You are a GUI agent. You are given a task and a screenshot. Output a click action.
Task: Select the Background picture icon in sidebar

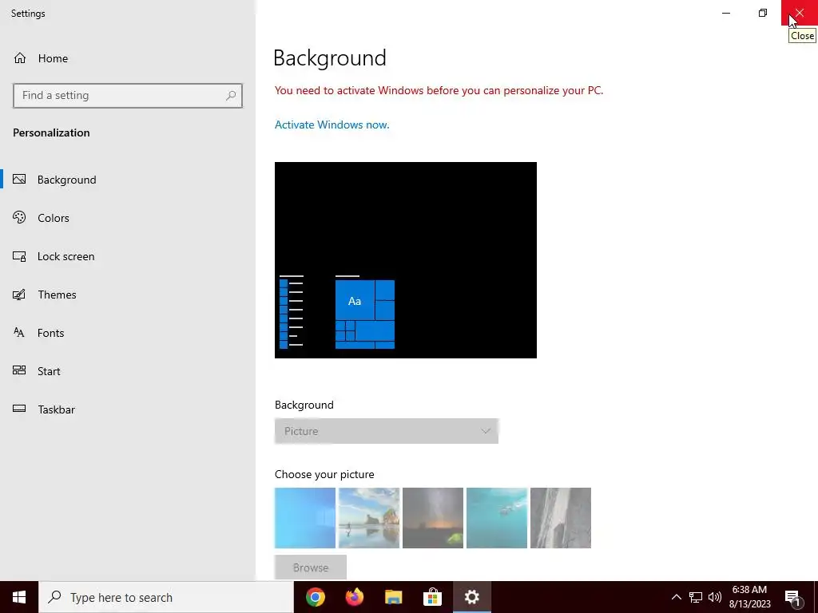[x=19, y=180]
